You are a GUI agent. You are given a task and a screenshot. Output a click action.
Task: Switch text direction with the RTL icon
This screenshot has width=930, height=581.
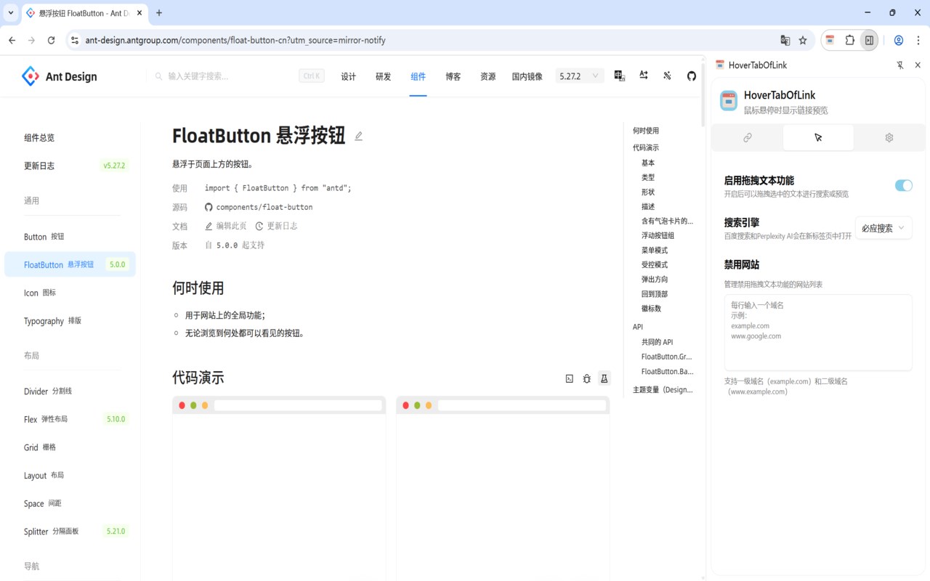[x=644, y=76]
